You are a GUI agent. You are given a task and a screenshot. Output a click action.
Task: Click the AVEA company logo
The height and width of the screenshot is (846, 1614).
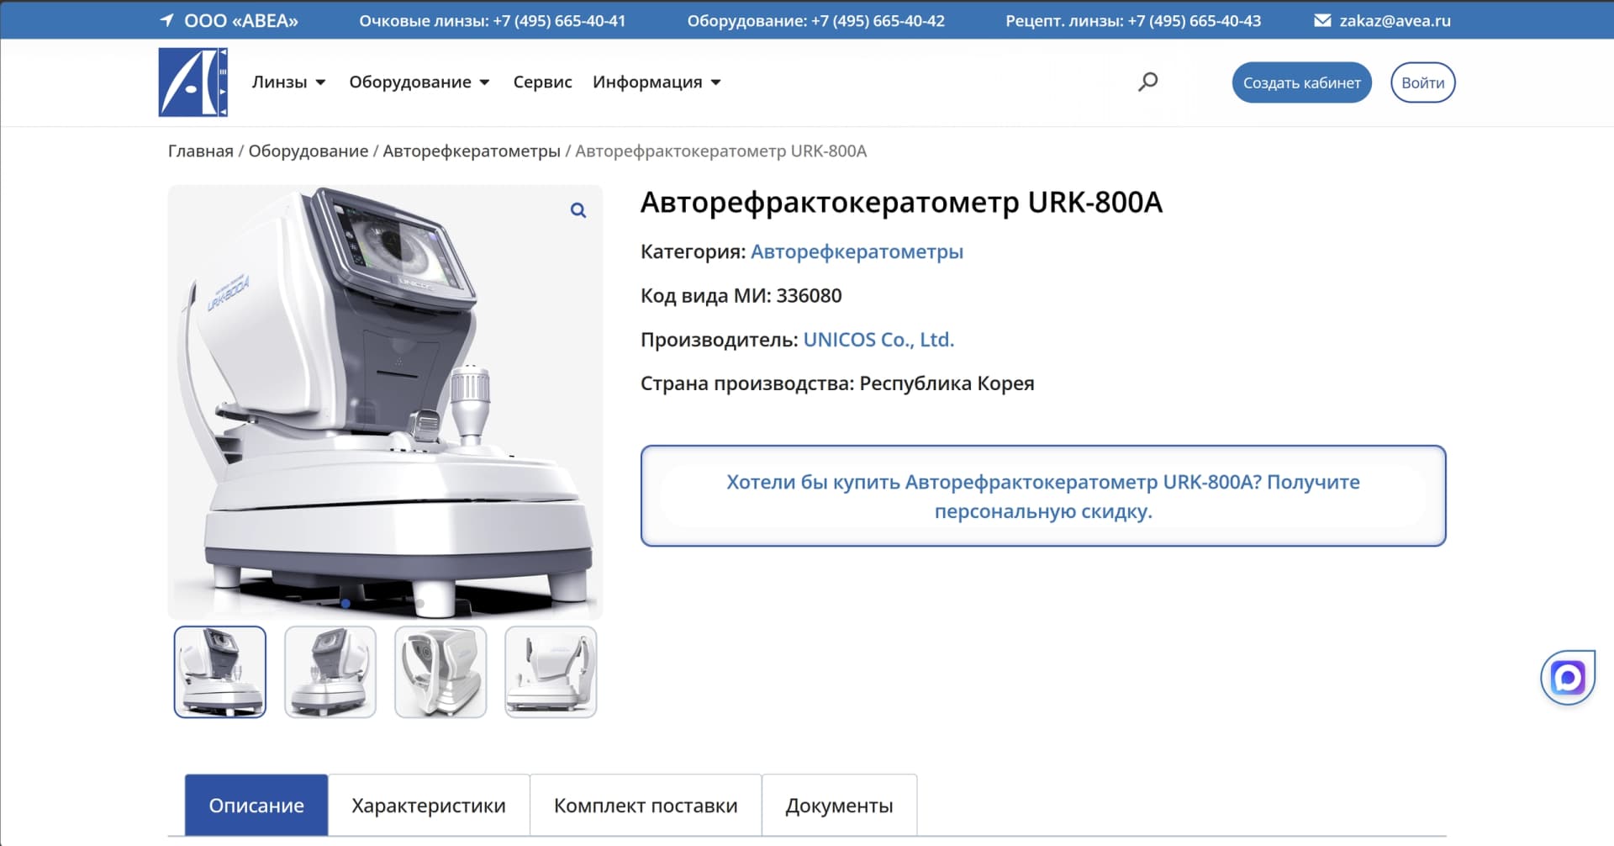point(193,82)
